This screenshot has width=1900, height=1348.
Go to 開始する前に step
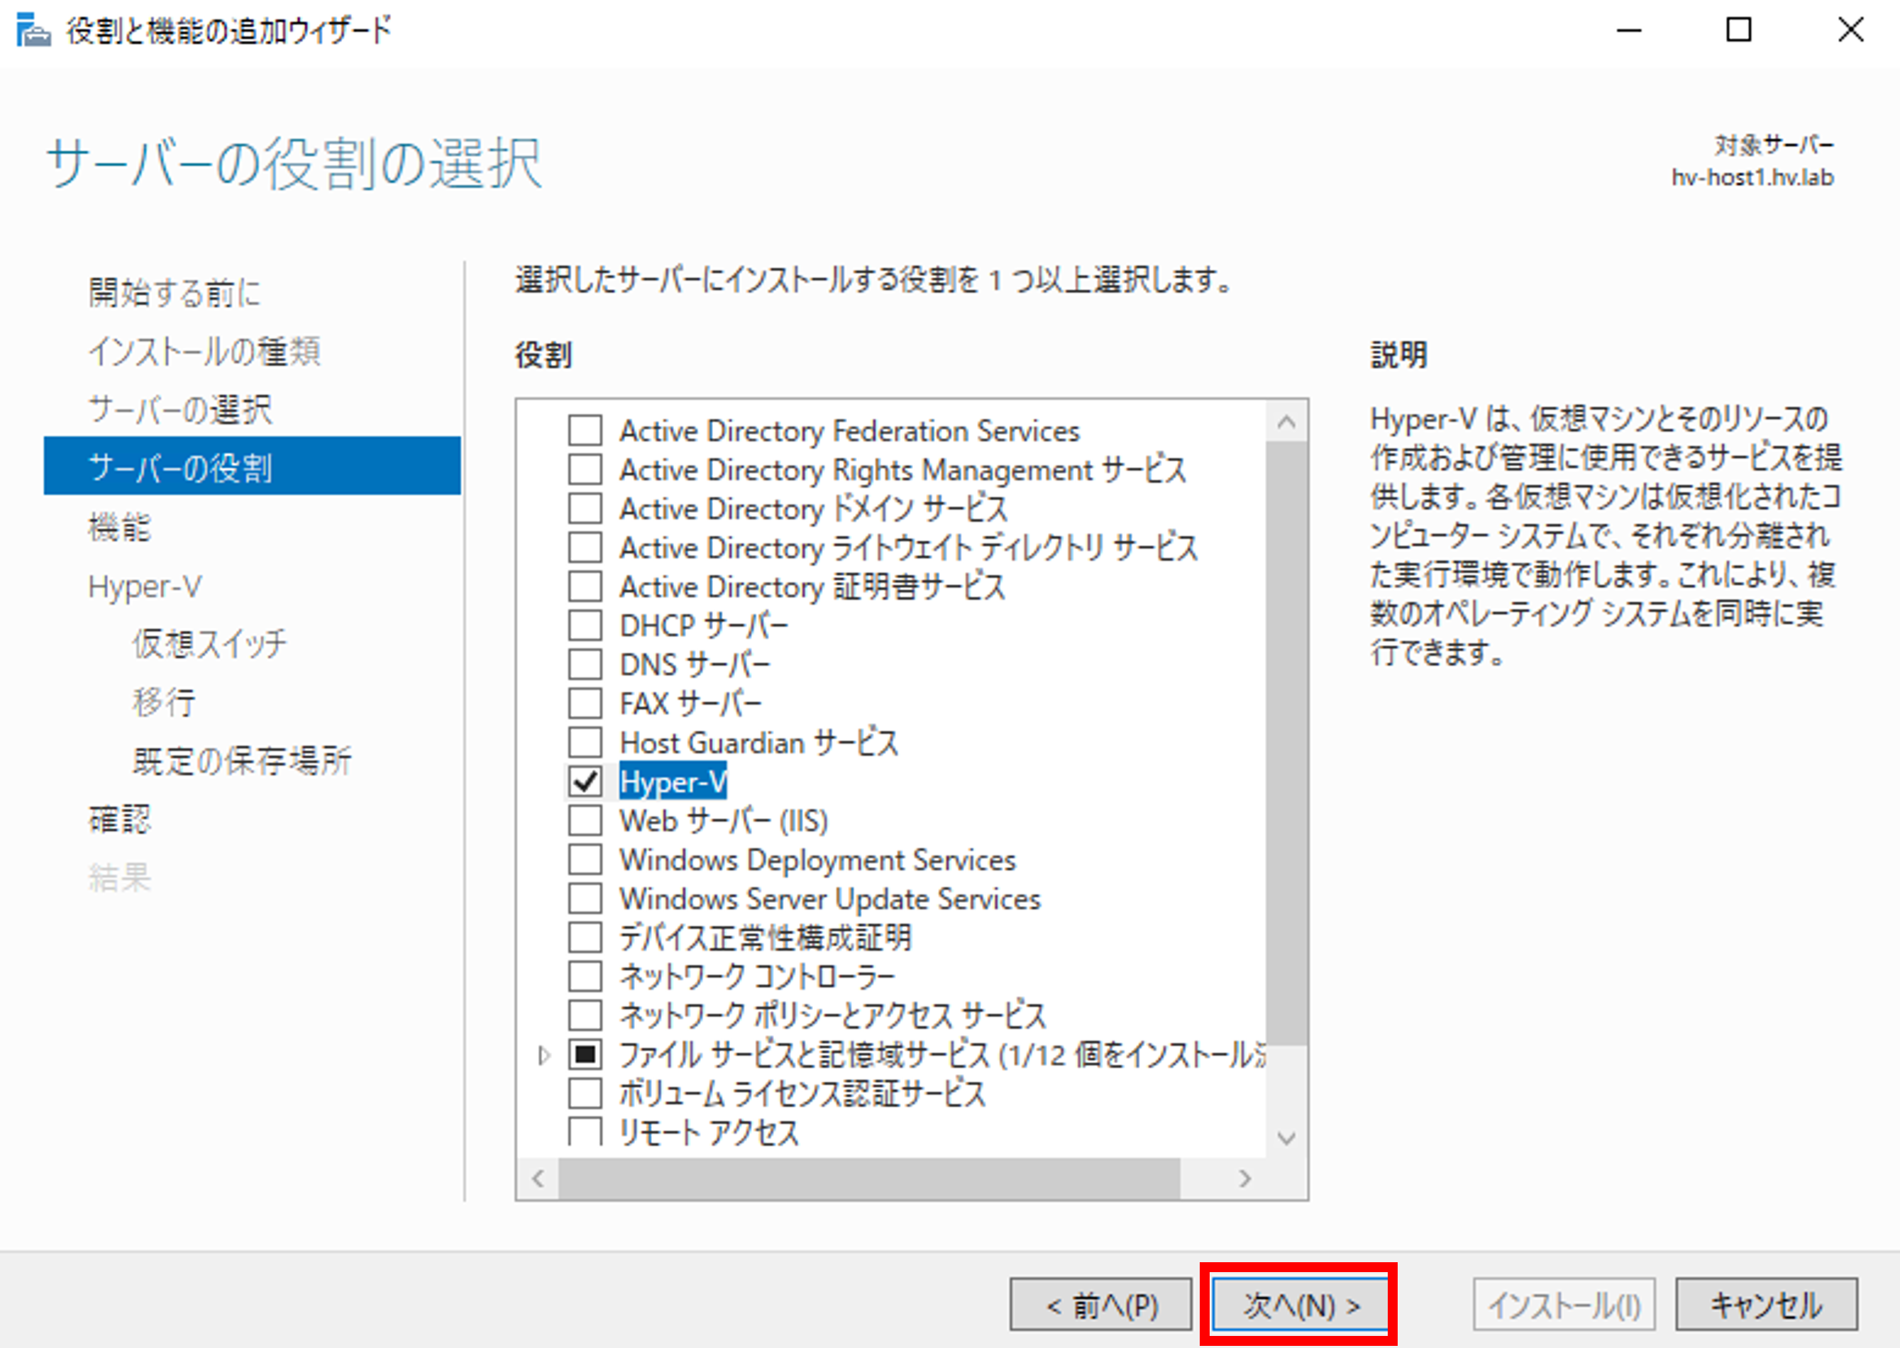[x=175, y=293]
